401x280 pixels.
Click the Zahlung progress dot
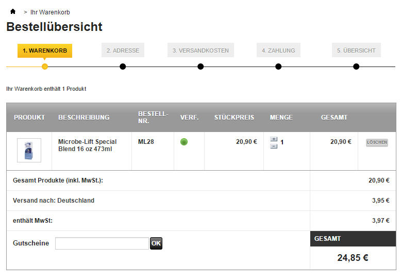pyautogui.click(x=278, y=67)
